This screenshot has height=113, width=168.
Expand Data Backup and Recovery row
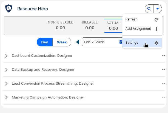pos(6,70)
